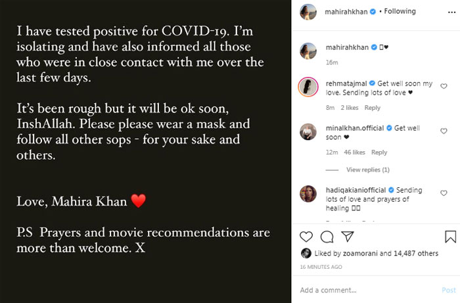Like rehmatajmal's comment
The height and width of the screenshot is (303, 460).
pos(444,87)
